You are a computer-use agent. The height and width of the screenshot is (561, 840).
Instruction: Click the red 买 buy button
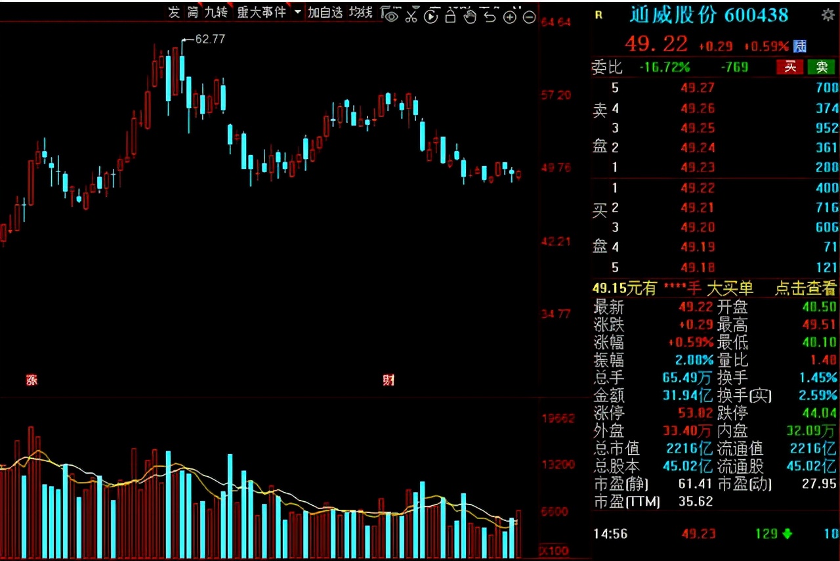point(790,66)
